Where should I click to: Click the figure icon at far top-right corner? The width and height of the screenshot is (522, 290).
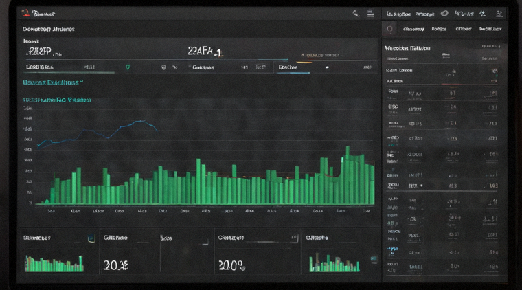[499, 14]
